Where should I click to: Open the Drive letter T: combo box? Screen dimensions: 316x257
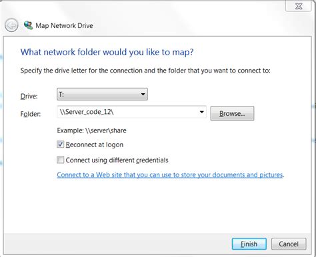(x=102, y=95)
